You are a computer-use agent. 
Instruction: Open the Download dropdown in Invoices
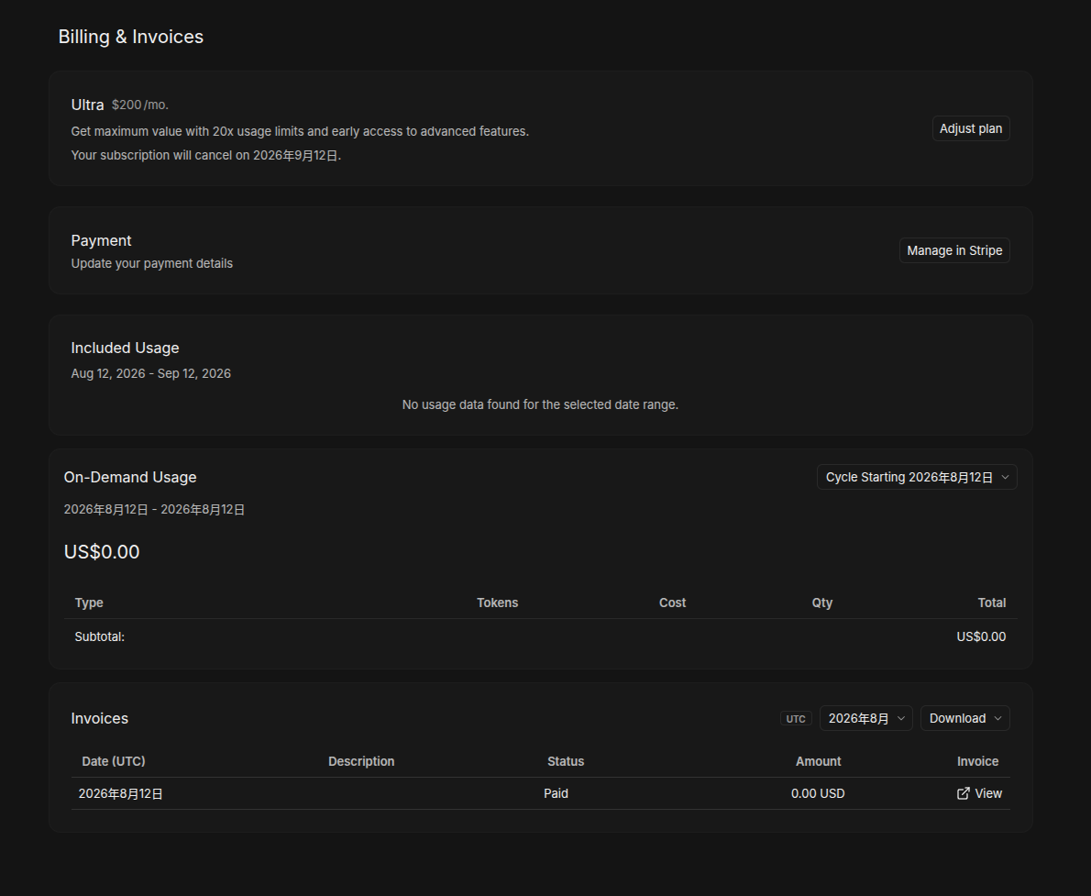point(964,718)
